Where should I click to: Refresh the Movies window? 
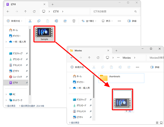coord(98,58)
